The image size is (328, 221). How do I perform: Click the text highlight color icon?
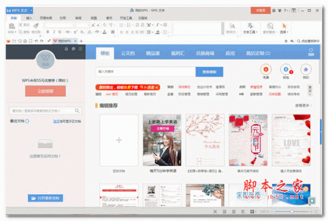(97, 32)
